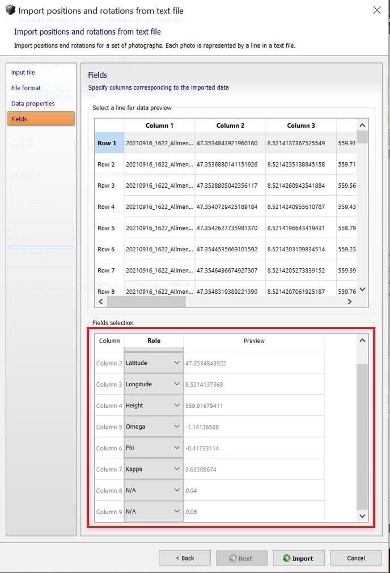Open the Kappa role dropdown for Column 7
390x573 pixels.
click(x=154, y=469)
